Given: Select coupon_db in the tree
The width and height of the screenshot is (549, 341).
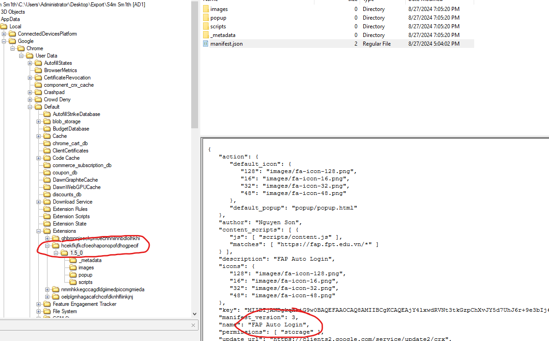Looking at the screenshot, I should click(x=65, y=173).
